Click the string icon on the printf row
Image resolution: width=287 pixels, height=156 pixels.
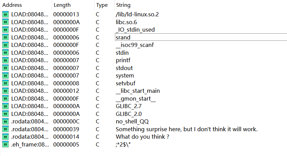click(5, 60)
